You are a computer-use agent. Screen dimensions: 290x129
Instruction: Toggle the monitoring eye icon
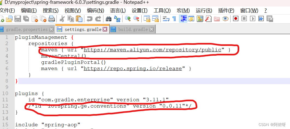pyautogui.click(x=225, y=18)
